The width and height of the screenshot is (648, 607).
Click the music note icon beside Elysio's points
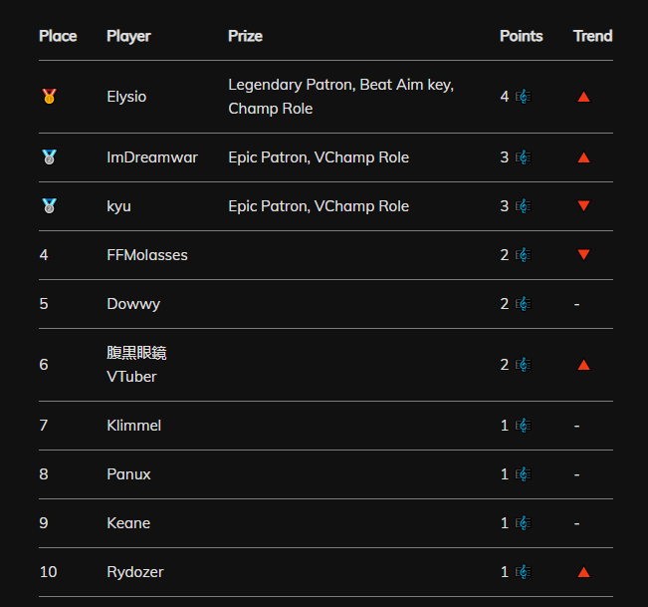pos(524,97)
